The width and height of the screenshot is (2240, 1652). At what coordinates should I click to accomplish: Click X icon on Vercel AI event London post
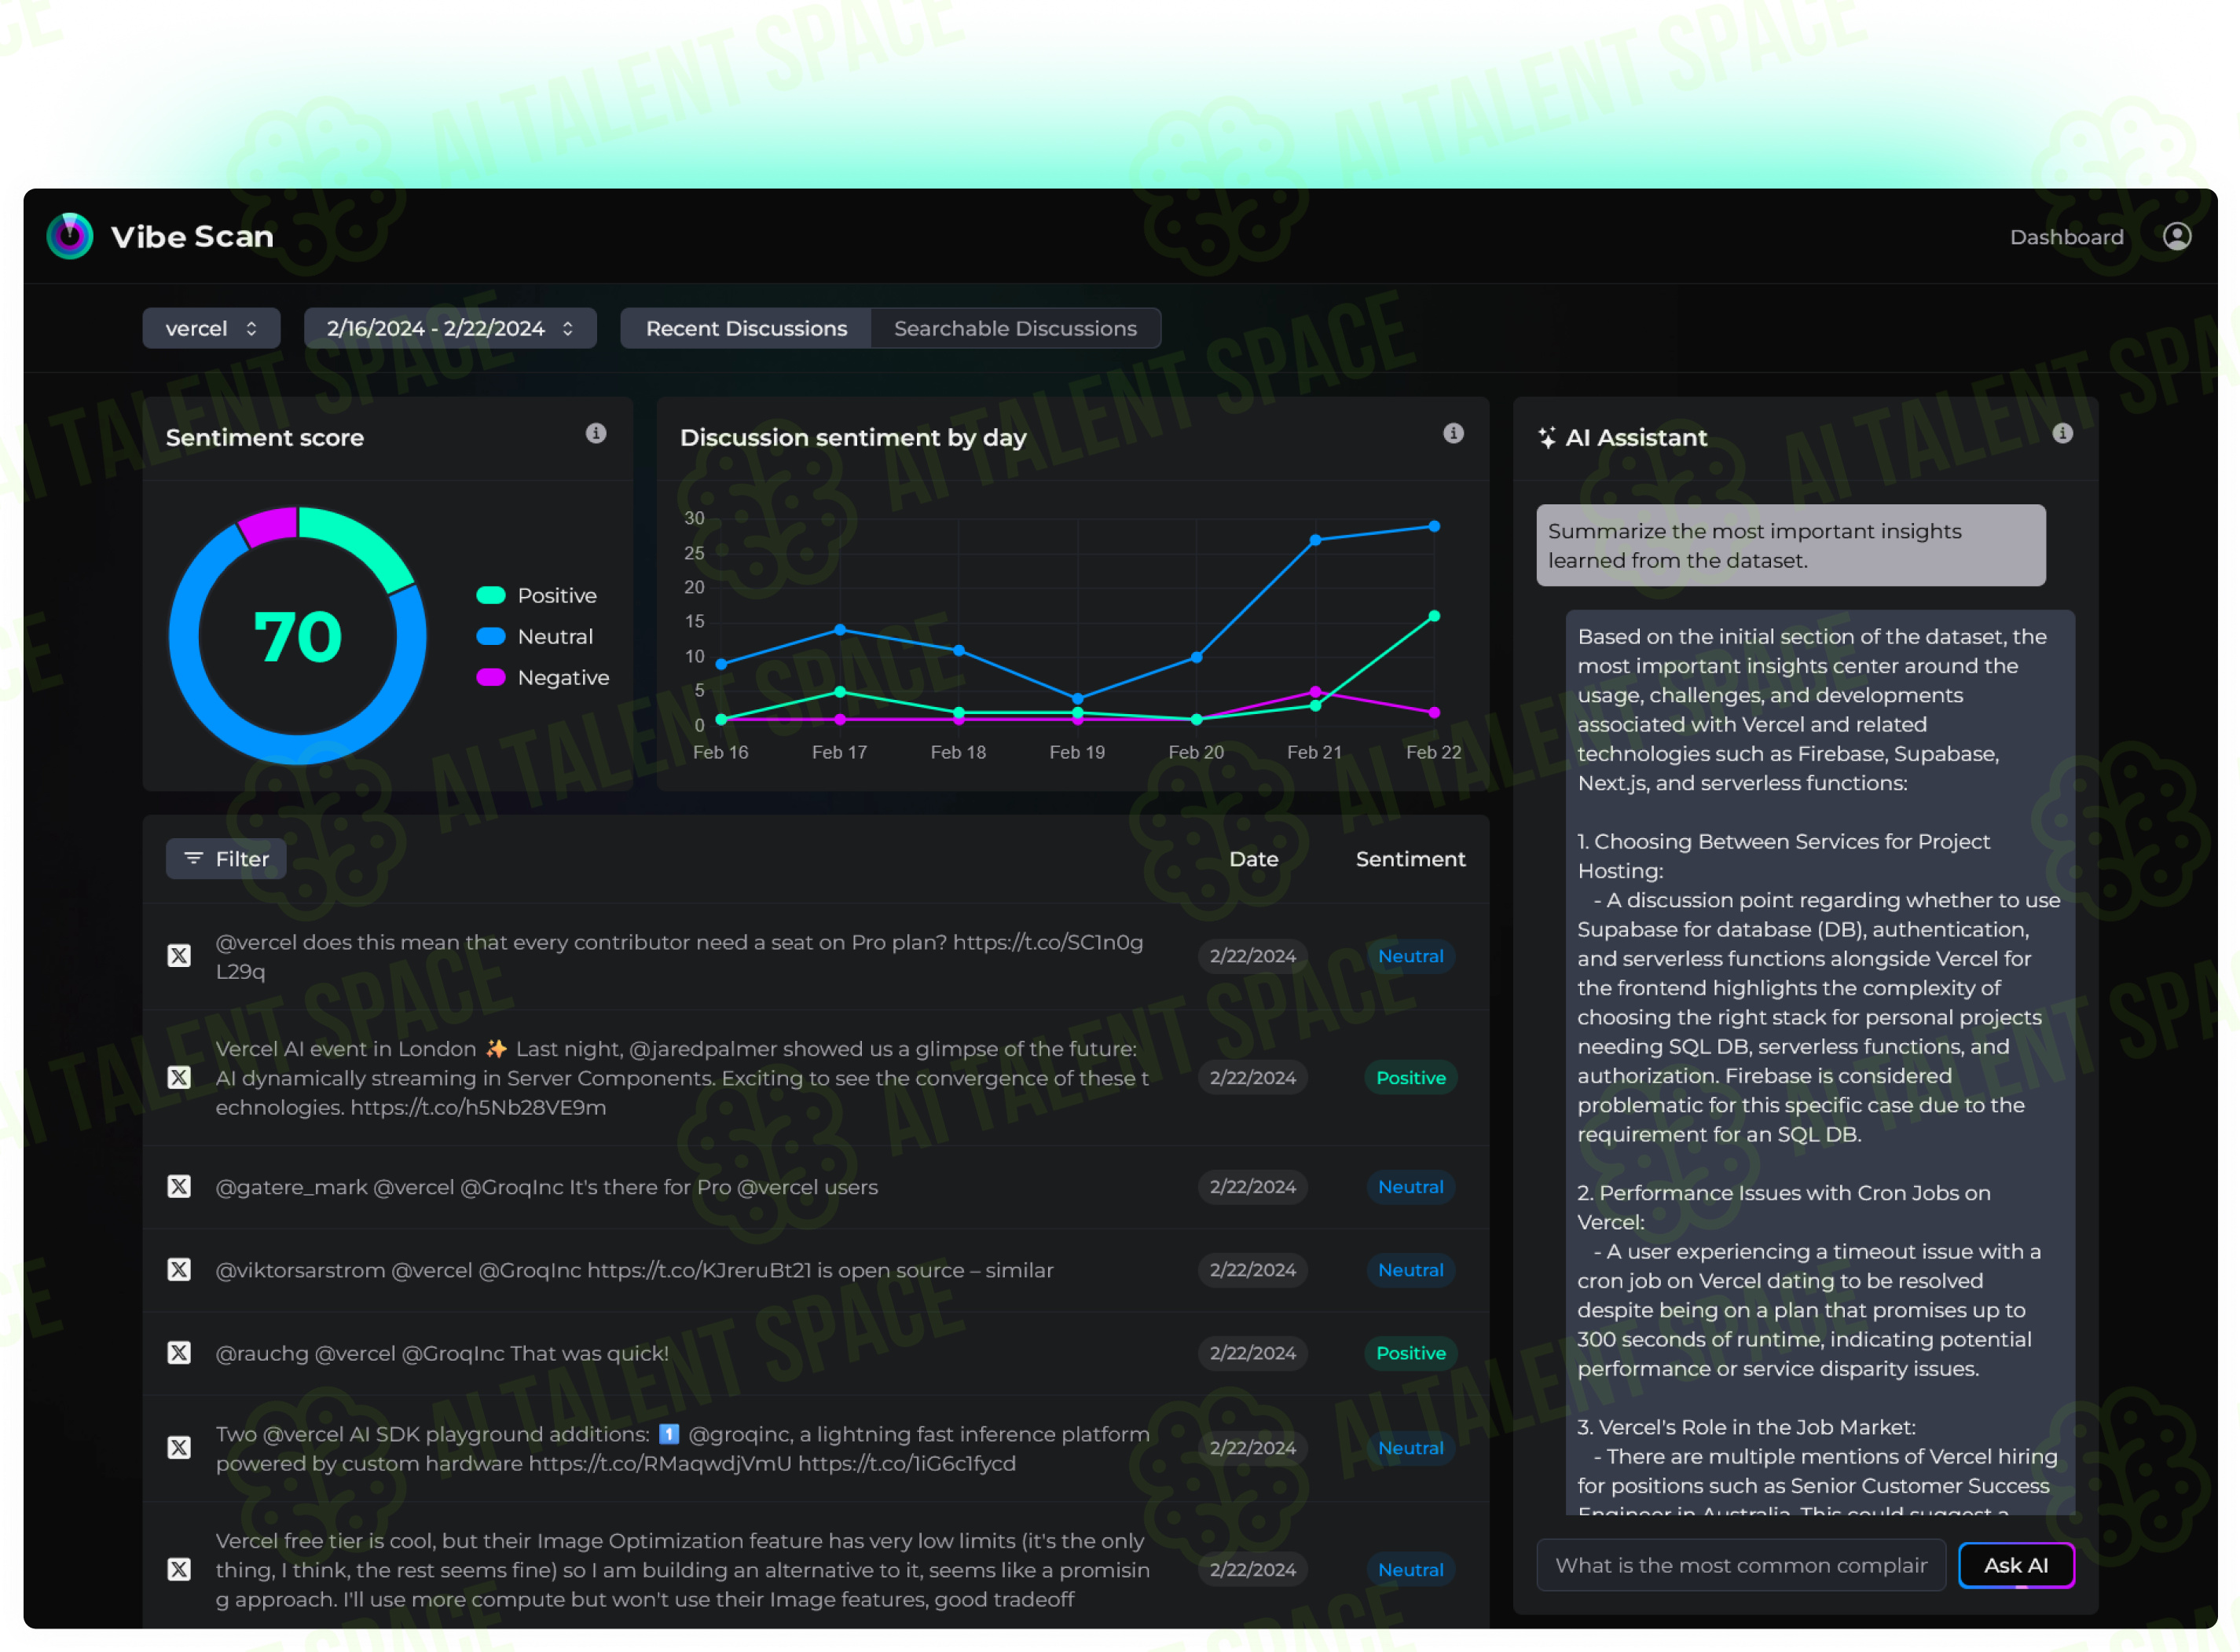(179, 1078)
